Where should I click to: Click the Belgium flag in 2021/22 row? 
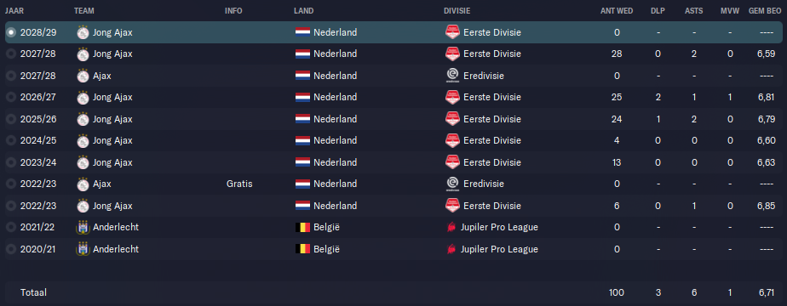click(302, 227)
